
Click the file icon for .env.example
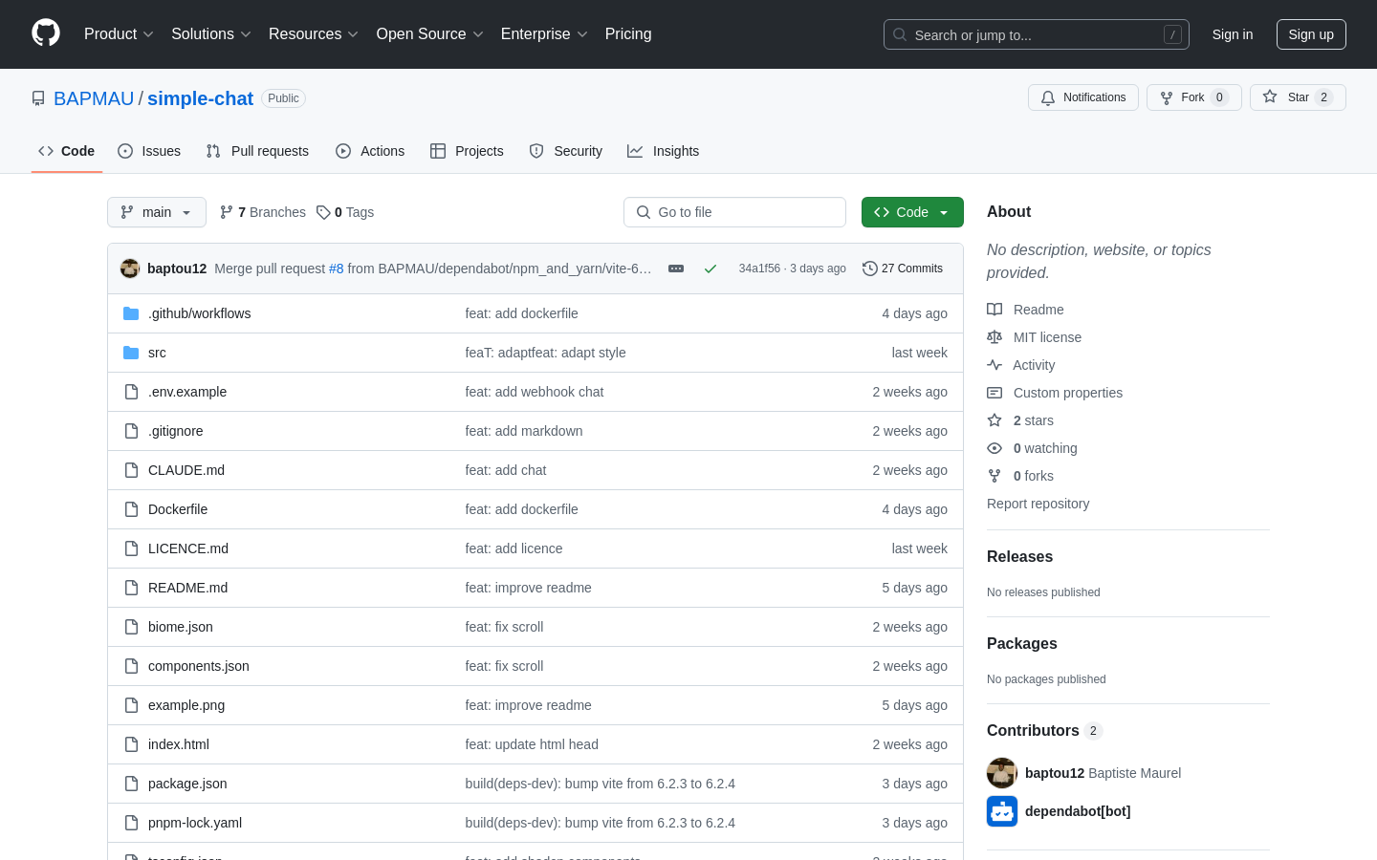(131, 392)
